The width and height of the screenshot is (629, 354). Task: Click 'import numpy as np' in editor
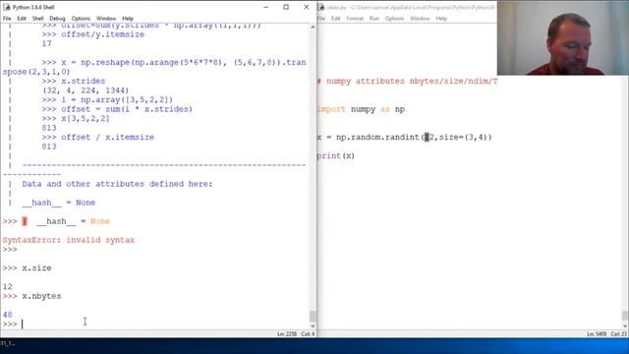[x=361, y=109]
